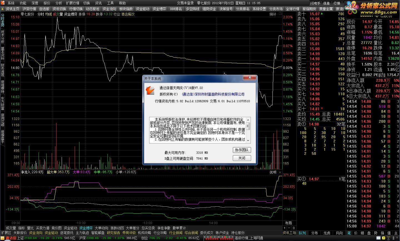The width and height of the screenshot is (400, 241).
Task: Click 资讯工场 in the bottom right bar
Action: click(x=289, y=233)
